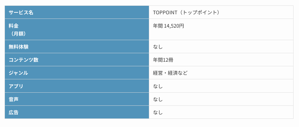Click the 無料体験 header cell

77,46
